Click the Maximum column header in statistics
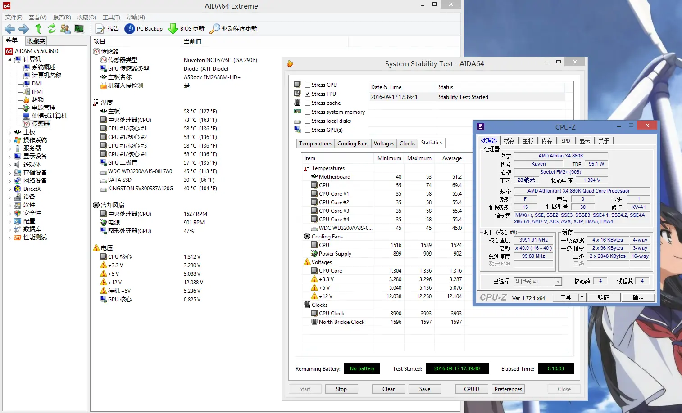This screenshot has height=413, width=682. [419, 158]
